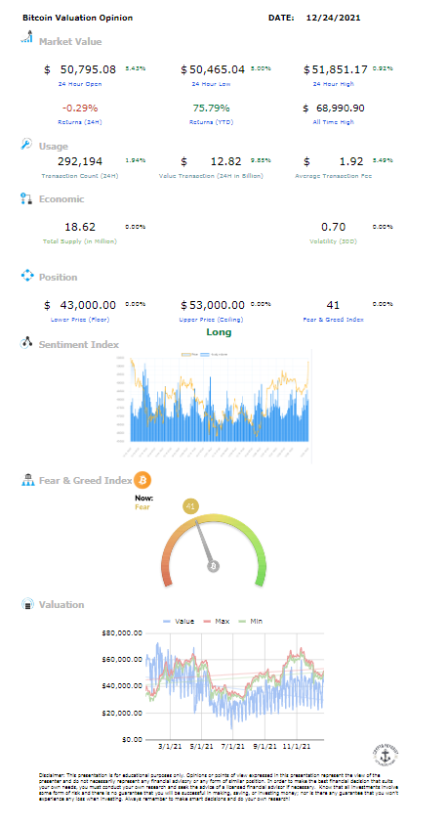Click the Position arrows icon
Image resolution: width=447 pixels, height=827 pixels.
[27, 276]
